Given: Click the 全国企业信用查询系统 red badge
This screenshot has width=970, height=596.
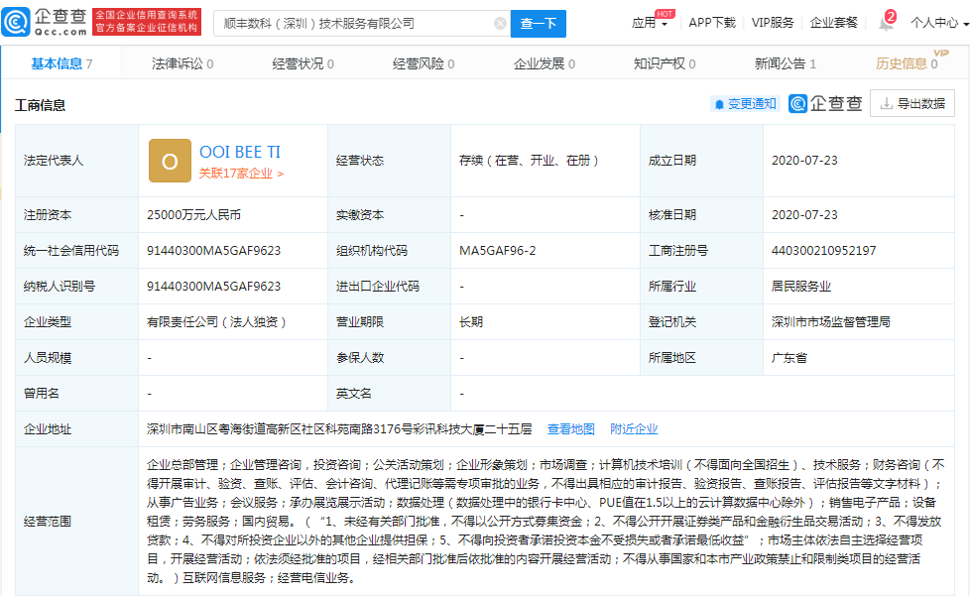Looking at the screenshot, I should click(x=147, y=22).
